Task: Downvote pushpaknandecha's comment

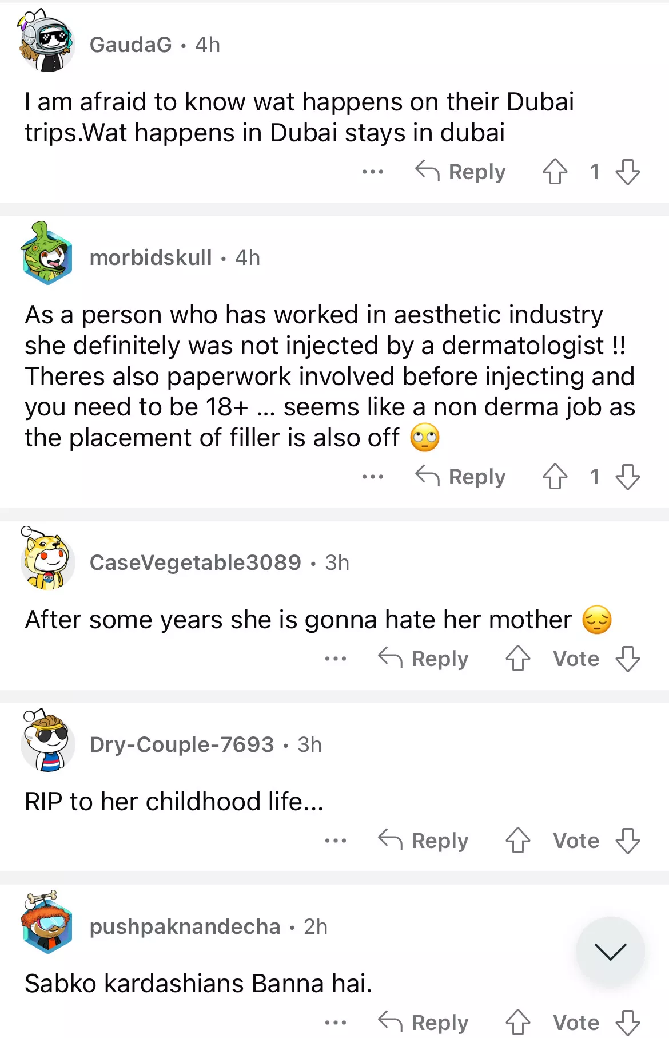Action: click(x=627, y=1023)
